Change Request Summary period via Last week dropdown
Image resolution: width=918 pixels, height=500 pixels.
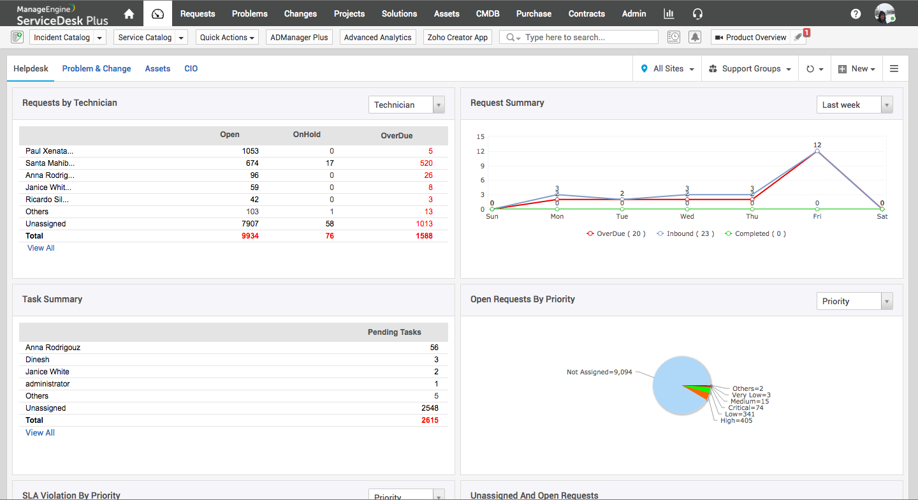(854, 104)
